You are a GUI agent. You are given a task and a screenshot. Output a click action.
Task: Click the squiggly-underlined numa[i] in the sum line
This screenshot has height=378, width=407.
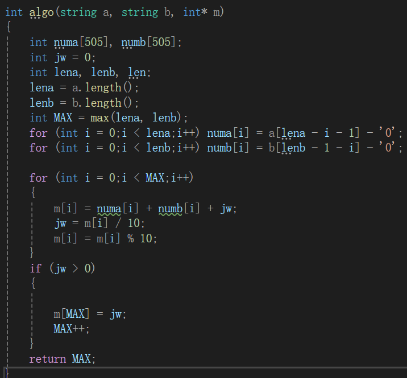(x=118, y=209)
